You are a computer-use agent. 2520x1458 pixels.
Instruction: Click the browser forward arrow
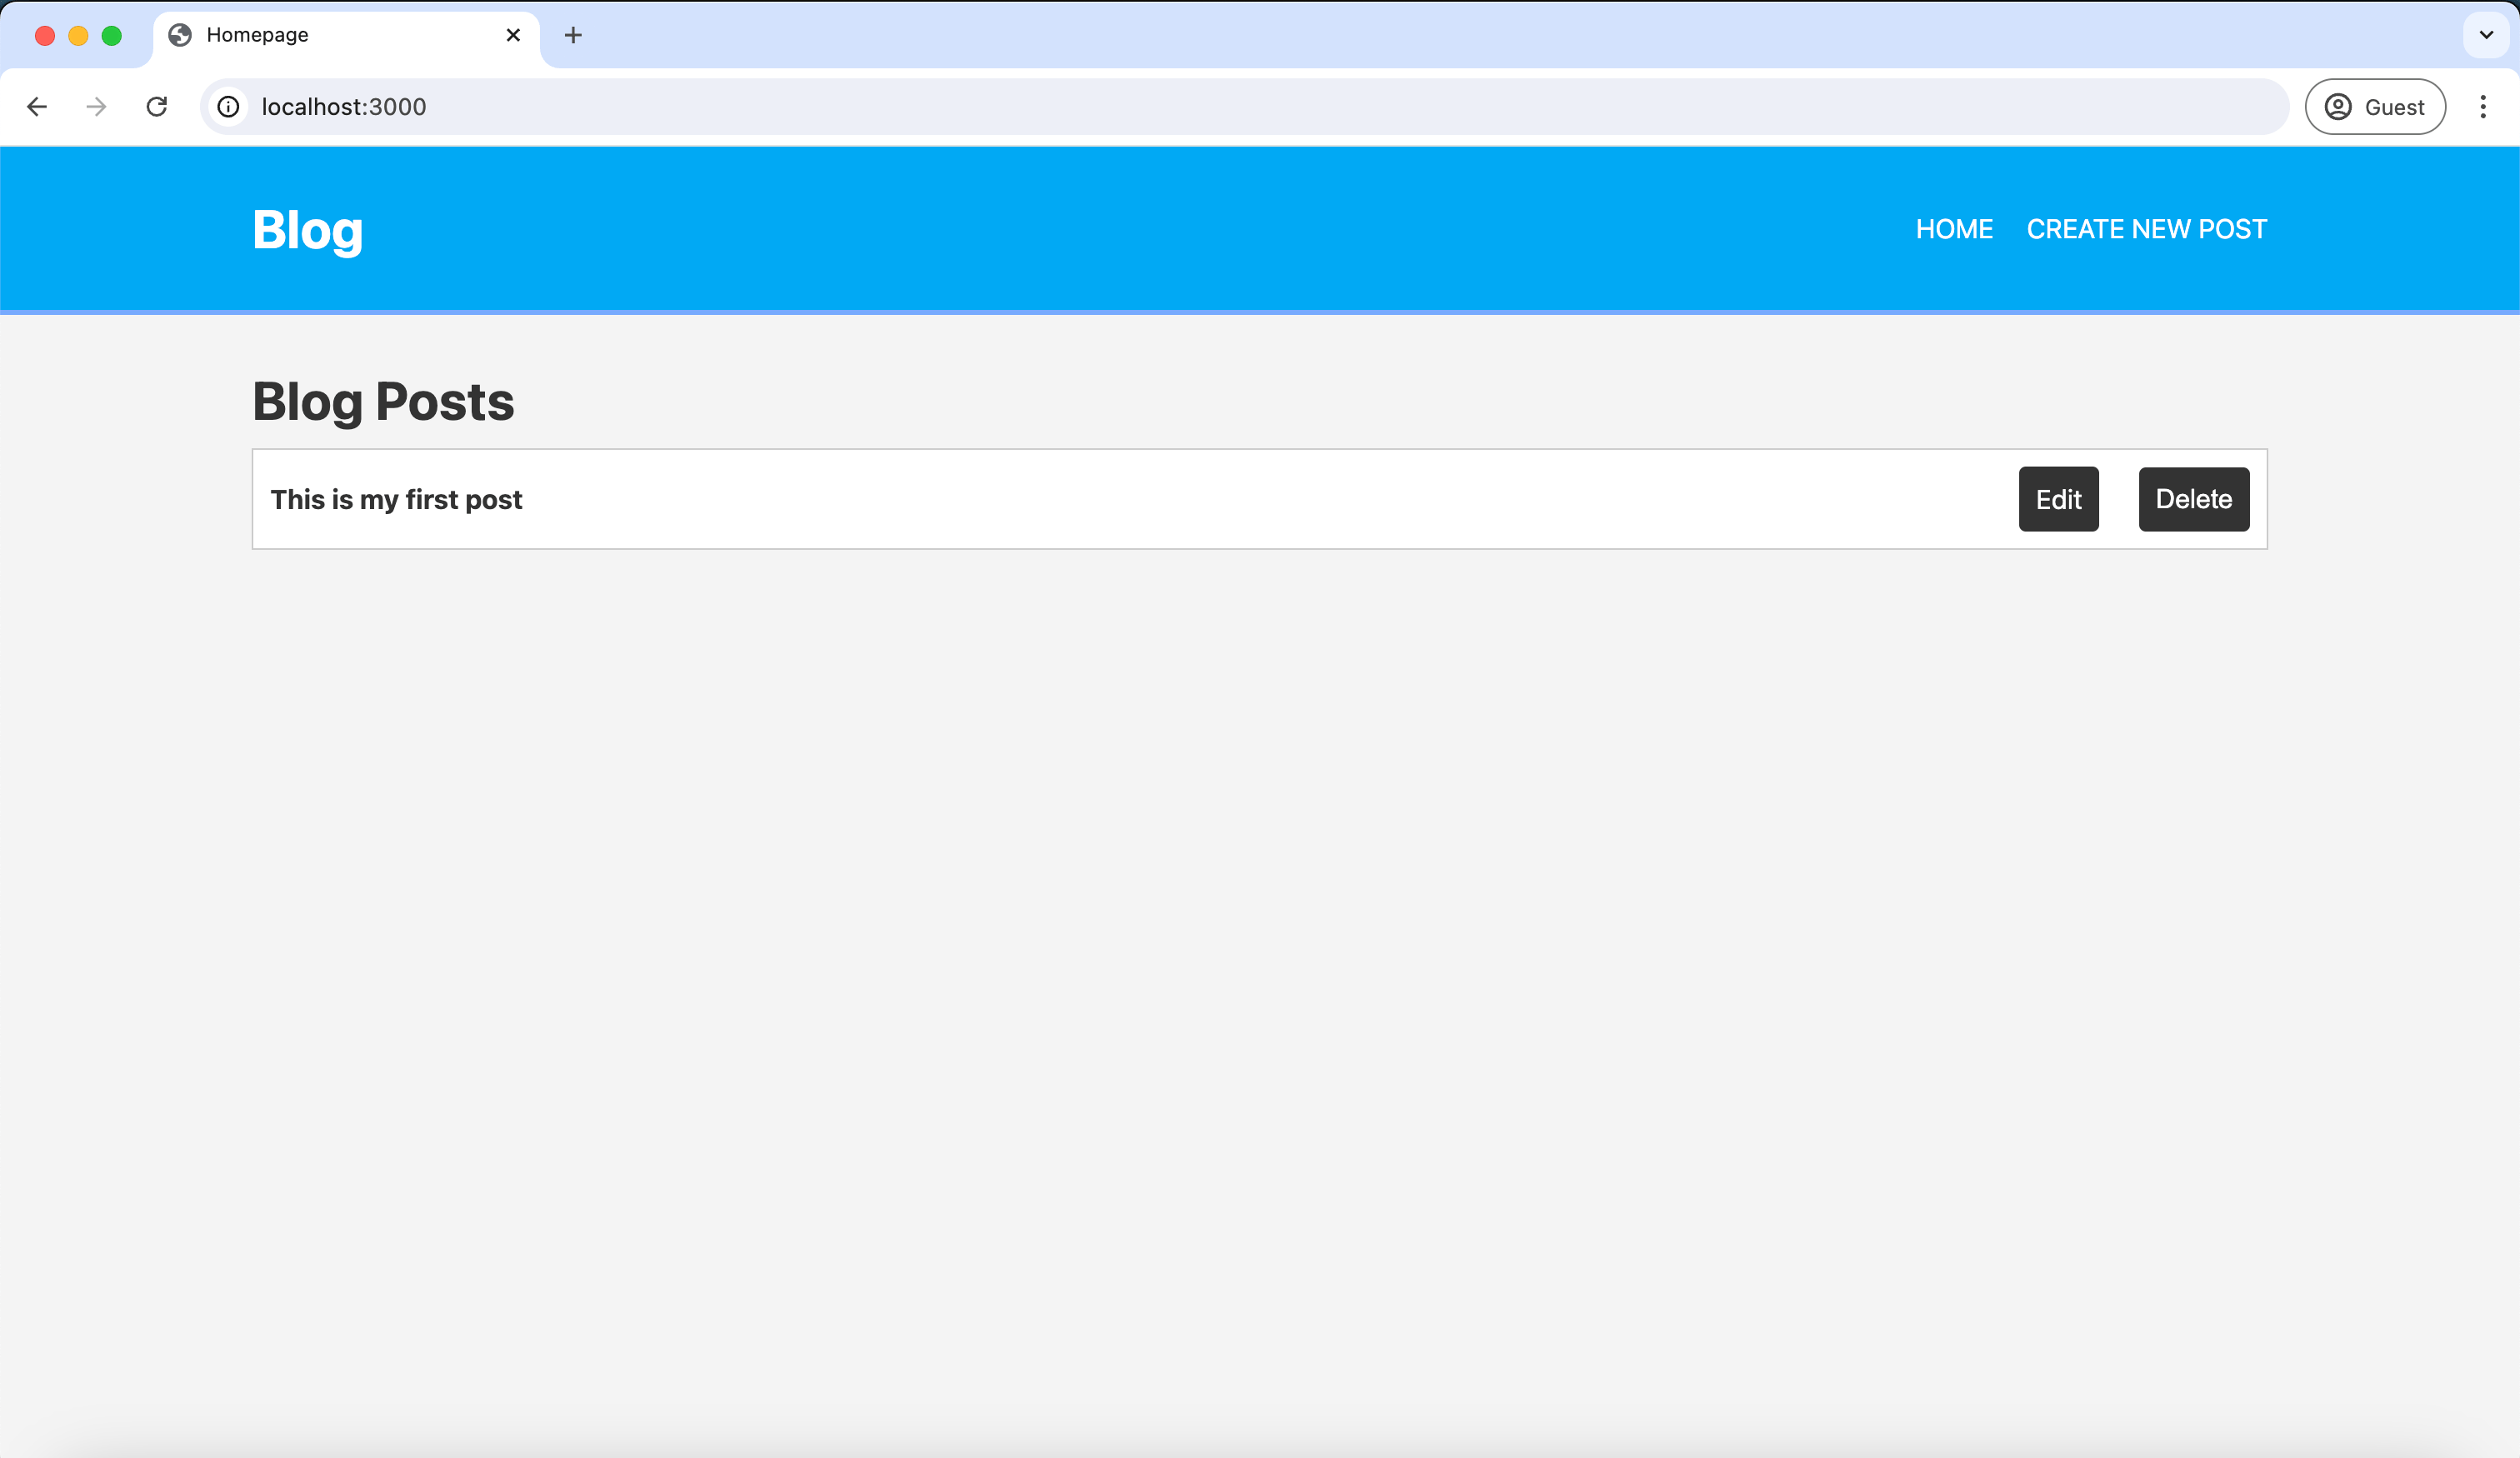[x=96, y=107]
